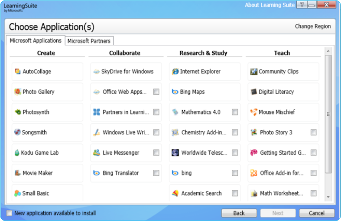Select the Internet Explorer icon

pyautogui.click(x=175, y=72)
